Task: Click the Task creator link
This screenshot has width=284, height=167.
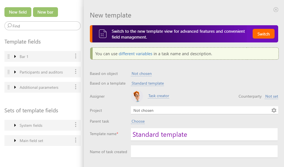Action: coord(159,96)
